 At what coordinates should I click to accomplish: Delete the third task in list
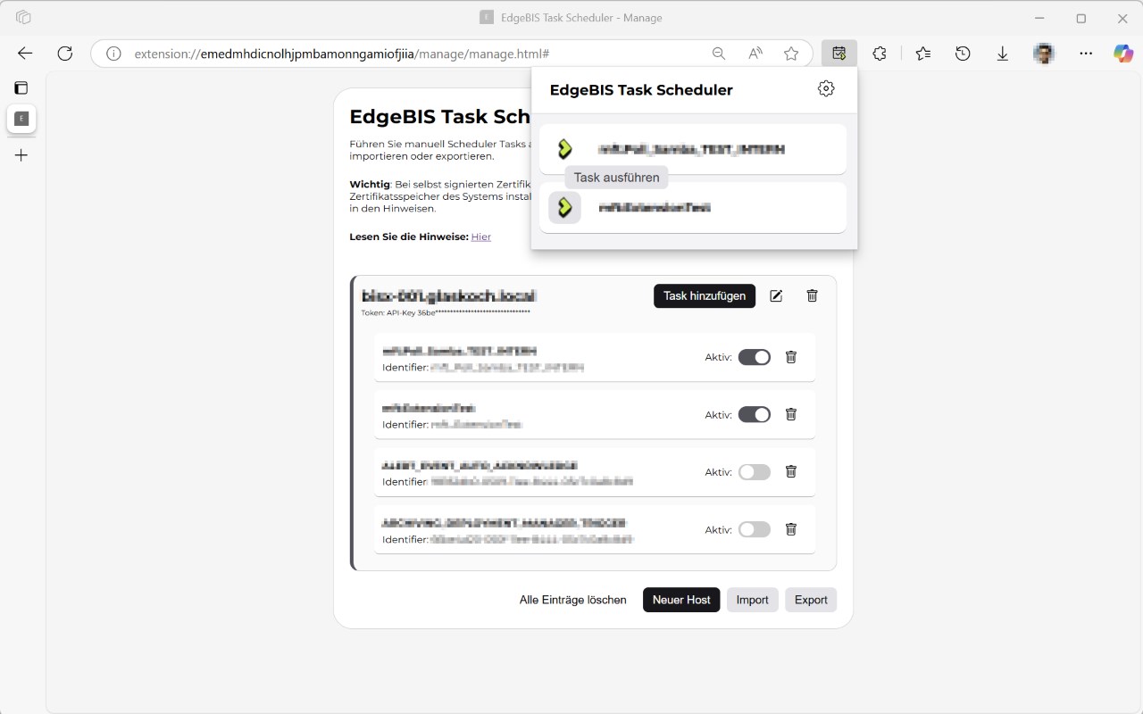coord(790,471)
